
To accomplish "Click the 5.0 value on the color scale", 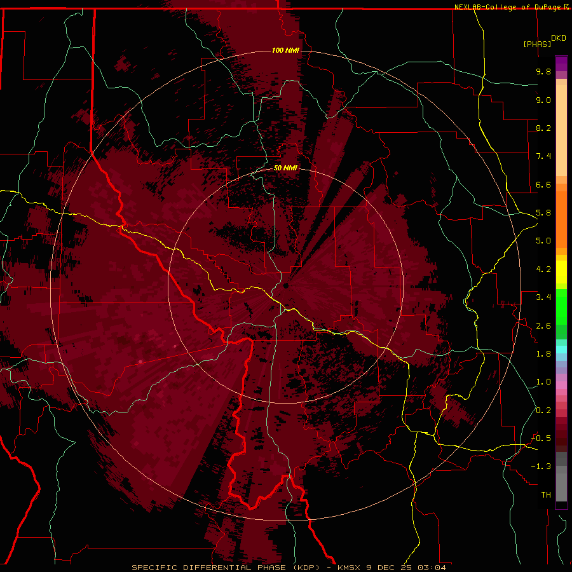I will point(543,241).
